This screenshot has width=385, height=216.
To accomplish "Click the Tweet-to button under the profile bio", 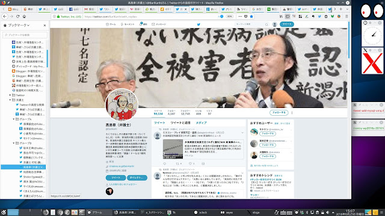I will point(115,178).
